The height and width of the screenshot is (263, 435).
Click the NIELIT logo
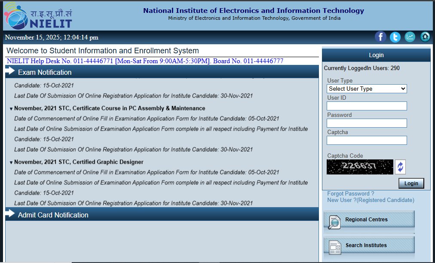[38, 16]
